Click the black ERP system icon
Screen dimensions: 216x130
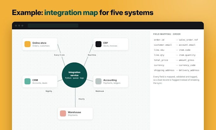98,44
